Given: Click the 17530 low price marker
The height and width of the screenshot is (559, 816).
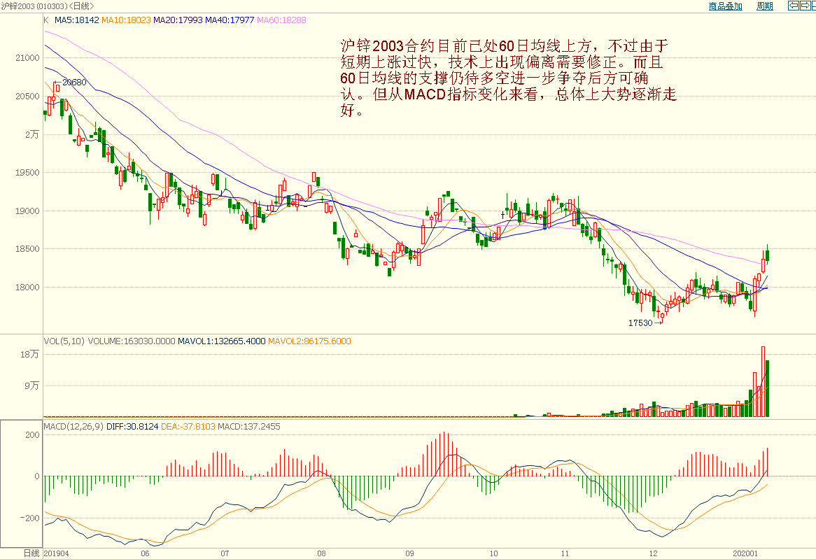Looking at the screenshot, I should (640, 323).
